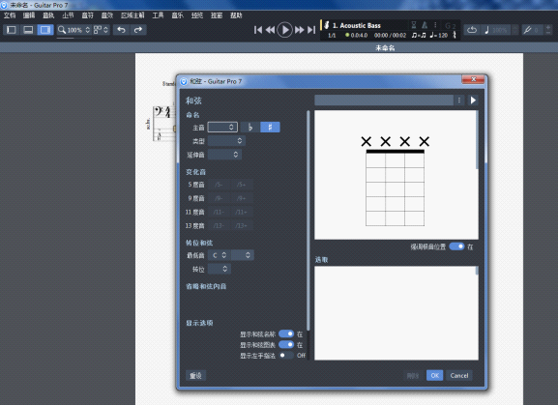
Task: Toggle the /9+ alteration button
Action: click(241, 198)
